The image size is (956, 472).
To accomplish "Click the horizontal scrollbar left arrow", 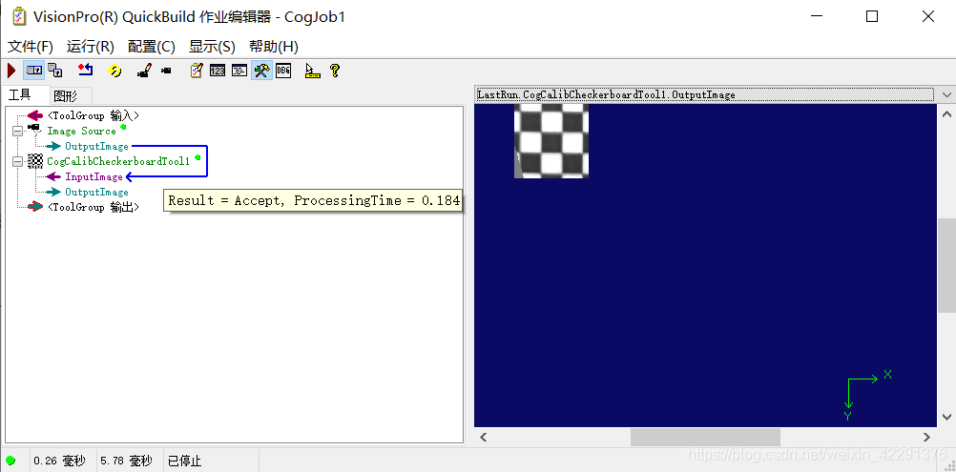I will pos(484,438).
